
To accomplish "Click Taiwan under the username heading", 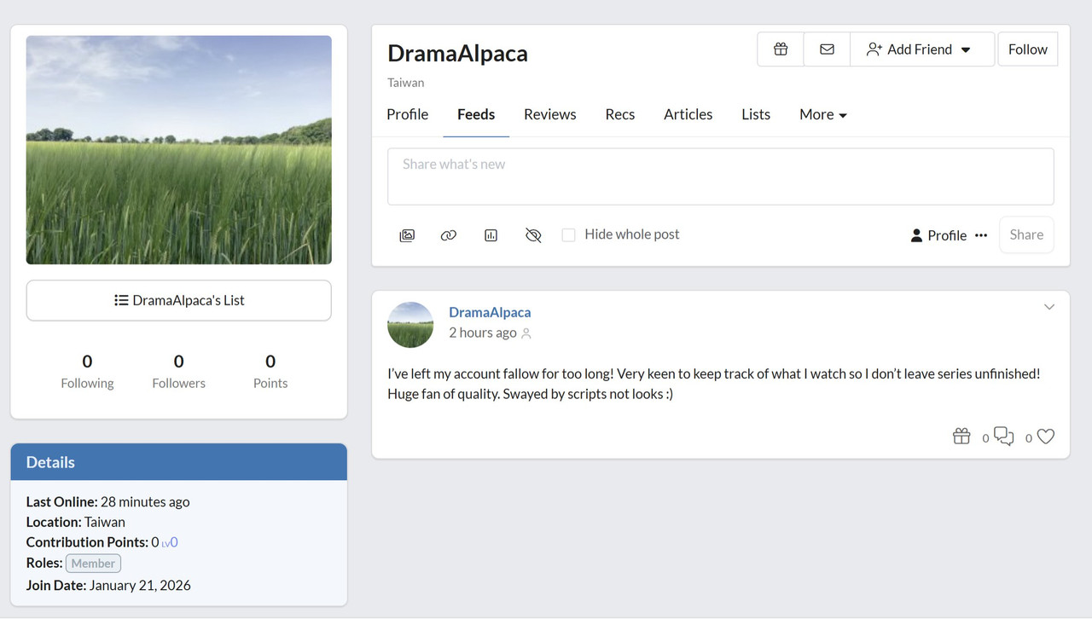I will click(405, 83).
